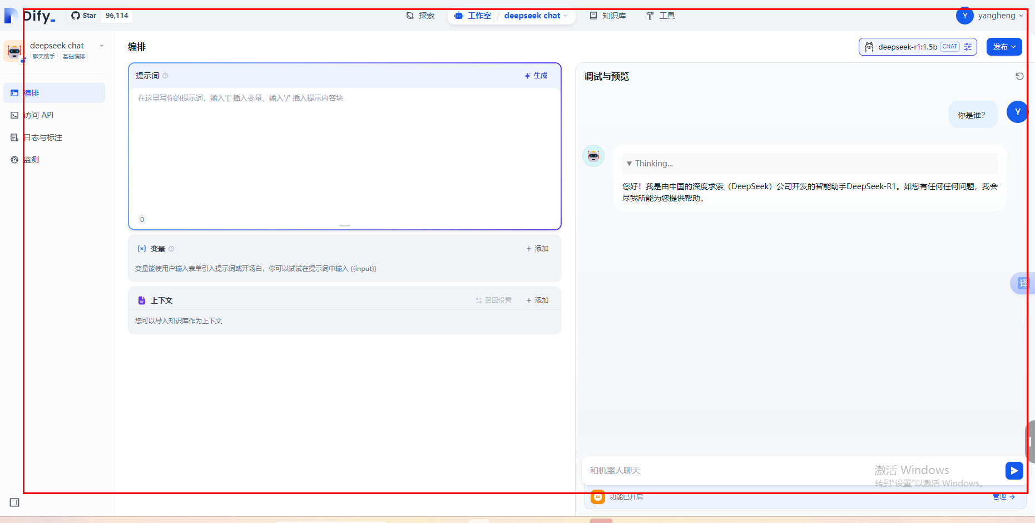The height and width of the screenshot is (523, 1035).
Task: Add a context knowledge base with 添加
Action: pyautogui.click(x=537, y=300)
